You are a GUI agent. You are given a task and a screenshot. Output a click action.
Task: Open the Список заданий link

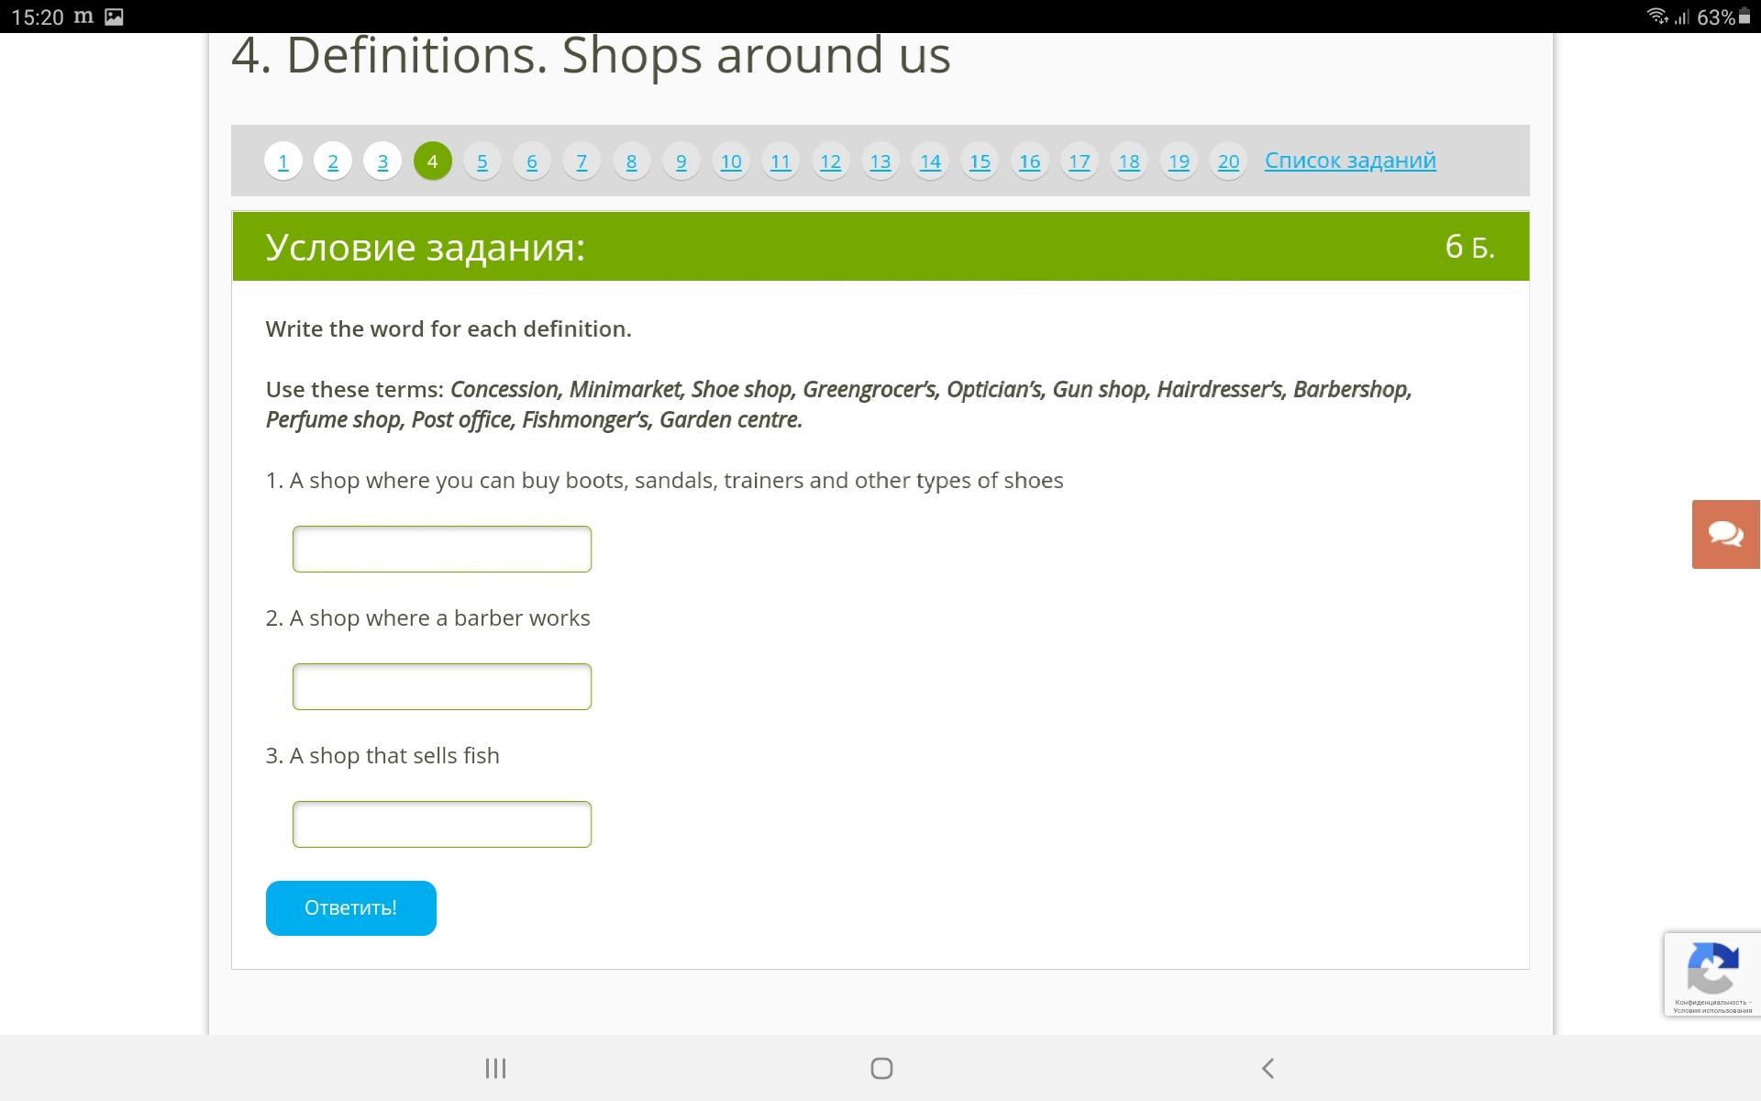pyautogui.click(x=1350, y=161)
